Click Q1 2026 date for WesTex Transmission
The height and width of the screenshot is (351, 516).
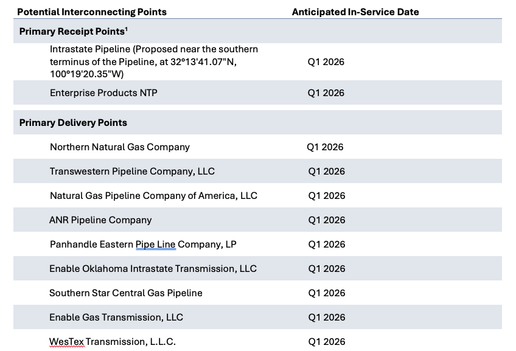[327, 342]
